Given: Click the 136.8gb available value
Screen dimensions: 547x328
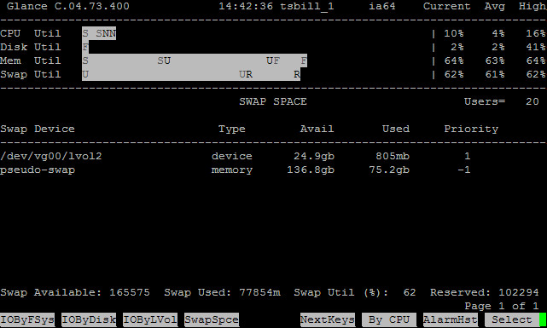Looking at the screenshot, I should pyautogui.click(x=311, y=170).
